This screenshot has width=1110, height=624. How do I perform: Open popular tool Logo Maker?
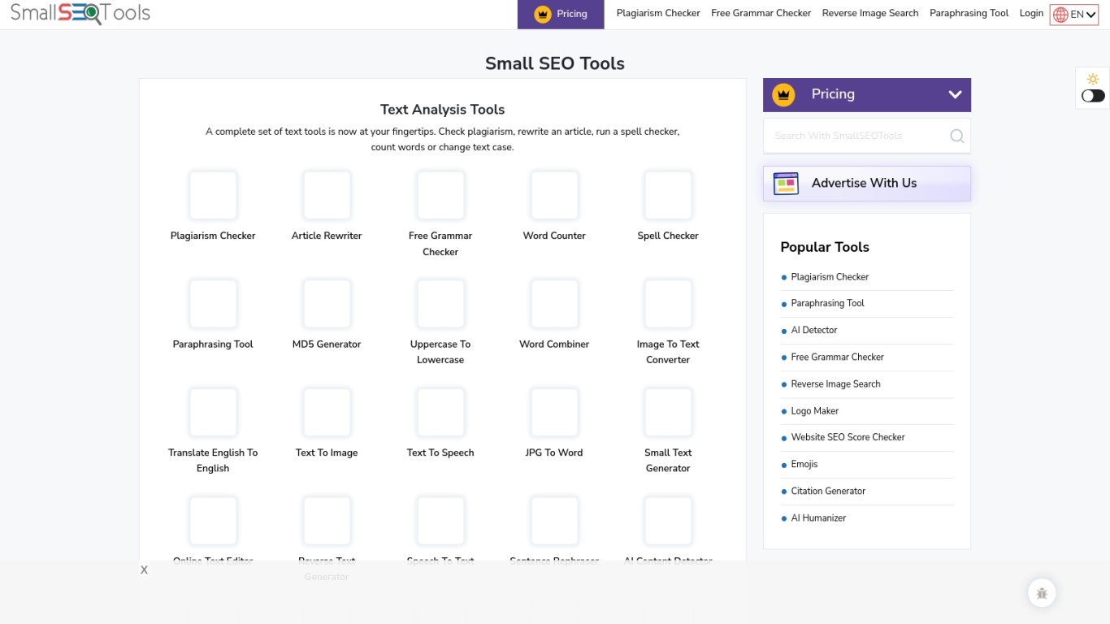click(814, 411)
